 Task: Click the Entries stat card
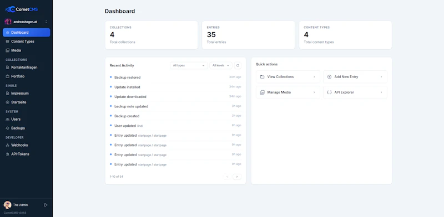248,35
